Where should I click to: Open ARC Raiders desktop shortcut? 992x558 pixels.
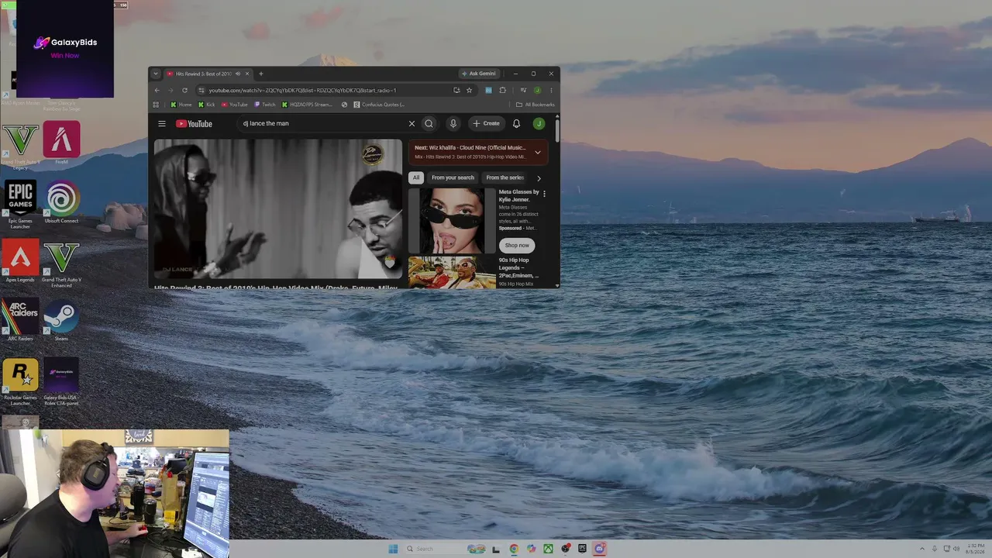coord(20,320)
